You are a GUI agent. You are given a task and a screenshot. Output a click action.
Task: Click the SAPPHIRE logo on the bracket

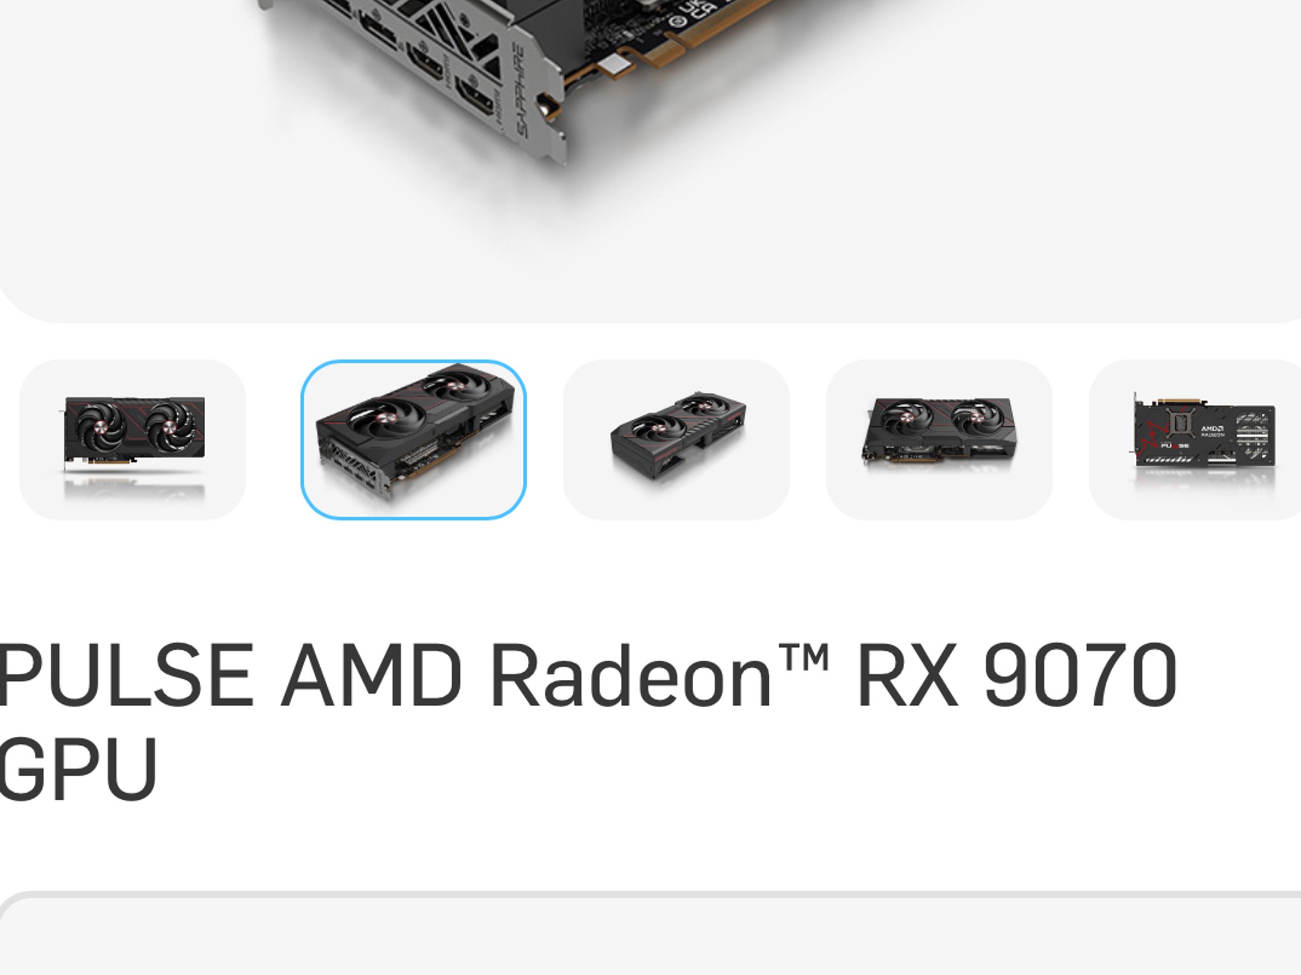521,91
